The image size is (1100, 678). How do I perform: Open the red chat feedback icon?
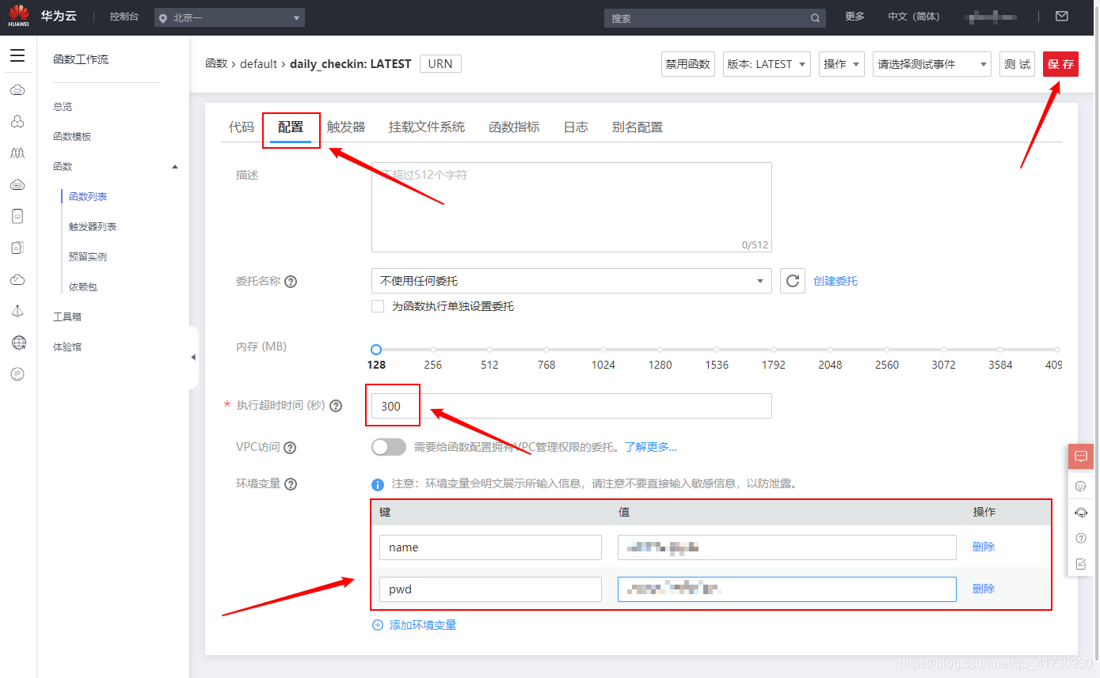[x=1081, y=456]
